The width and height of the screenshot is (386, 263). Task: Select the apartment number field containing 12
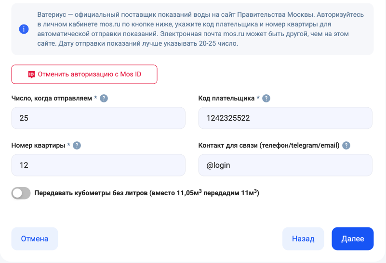click(x=98, y=165)
